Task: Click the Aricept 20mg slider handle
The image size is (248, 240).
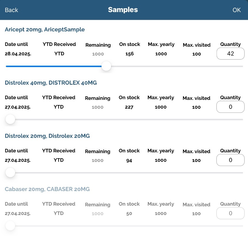Action: click(106, 66)
